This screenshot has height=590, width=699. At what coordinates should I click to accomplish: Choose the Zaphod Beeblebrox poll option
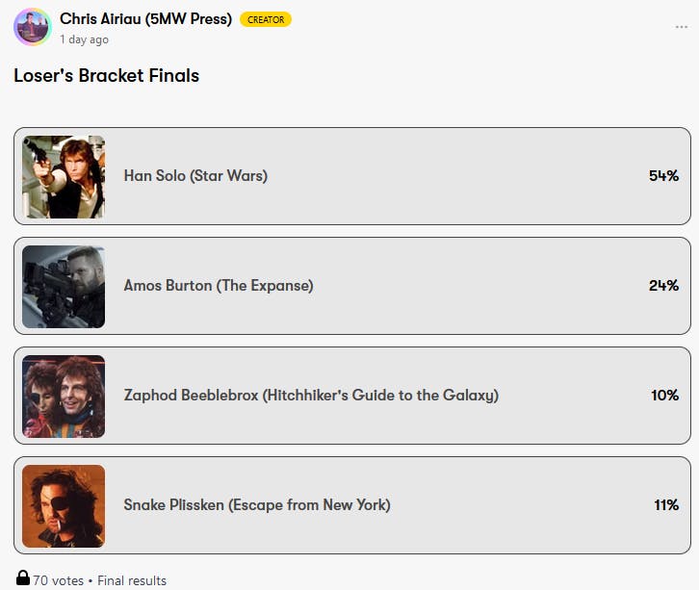311,396
